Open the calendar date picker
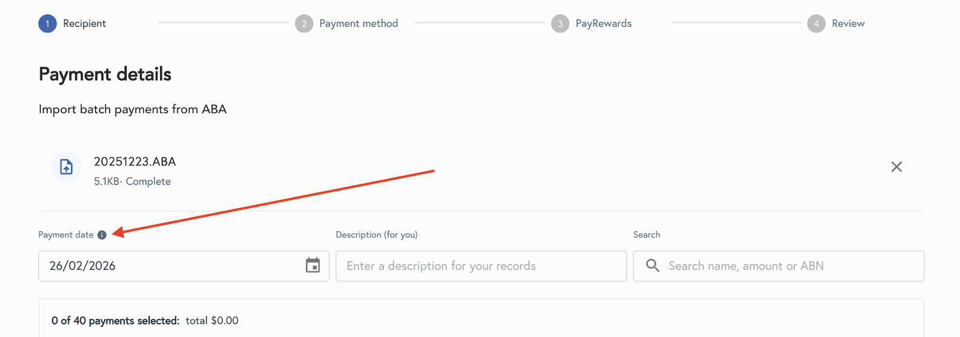The image size is (960, 337). pos(312,265)
